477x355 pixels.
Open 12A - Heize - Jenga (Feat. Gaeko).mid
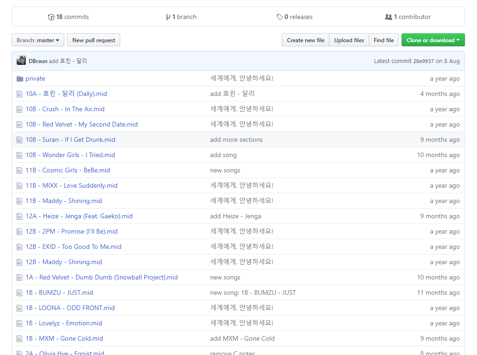pyautogui.click(x=79, y=216)
